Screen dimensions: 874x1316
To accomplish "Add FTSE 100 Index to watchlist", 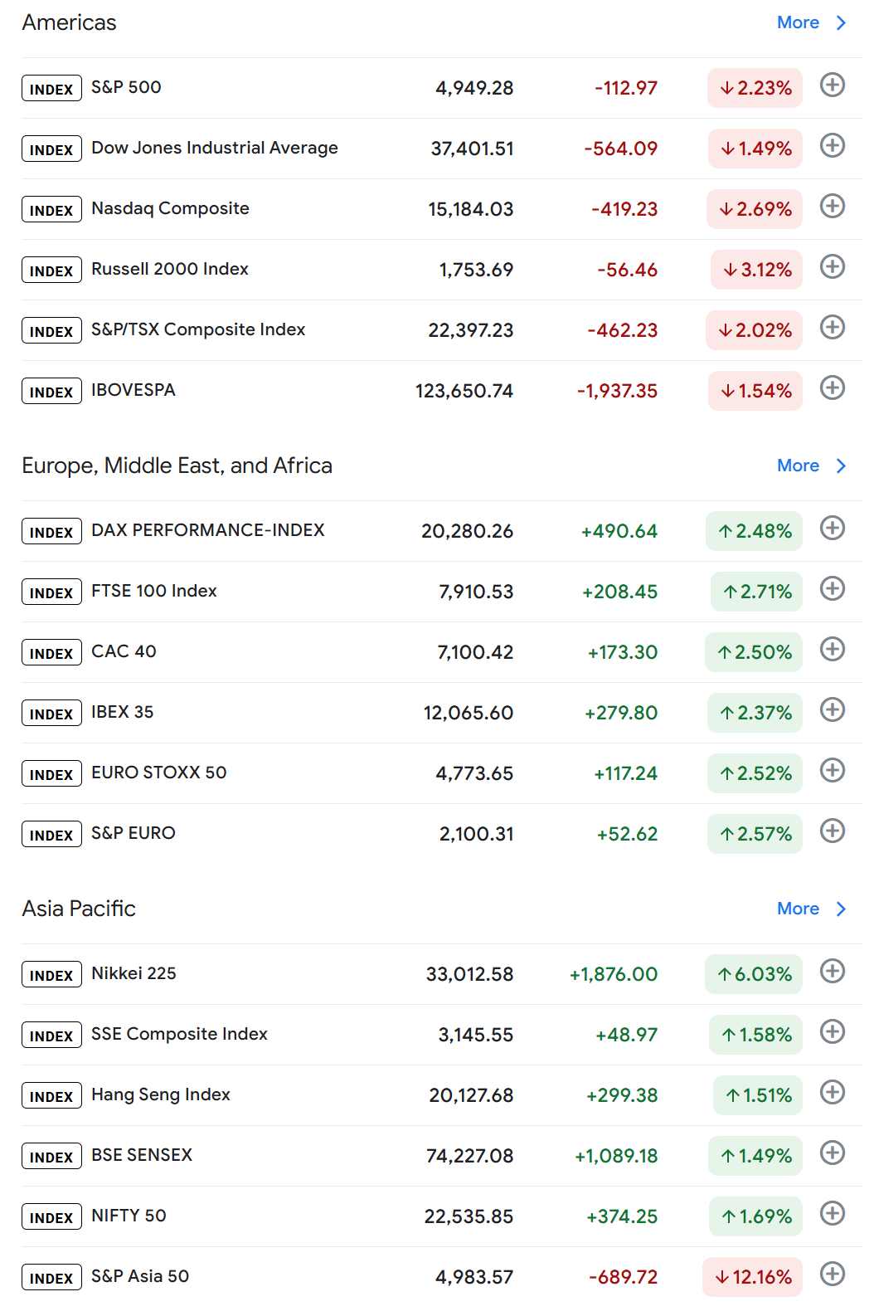I will coord(833,588).
